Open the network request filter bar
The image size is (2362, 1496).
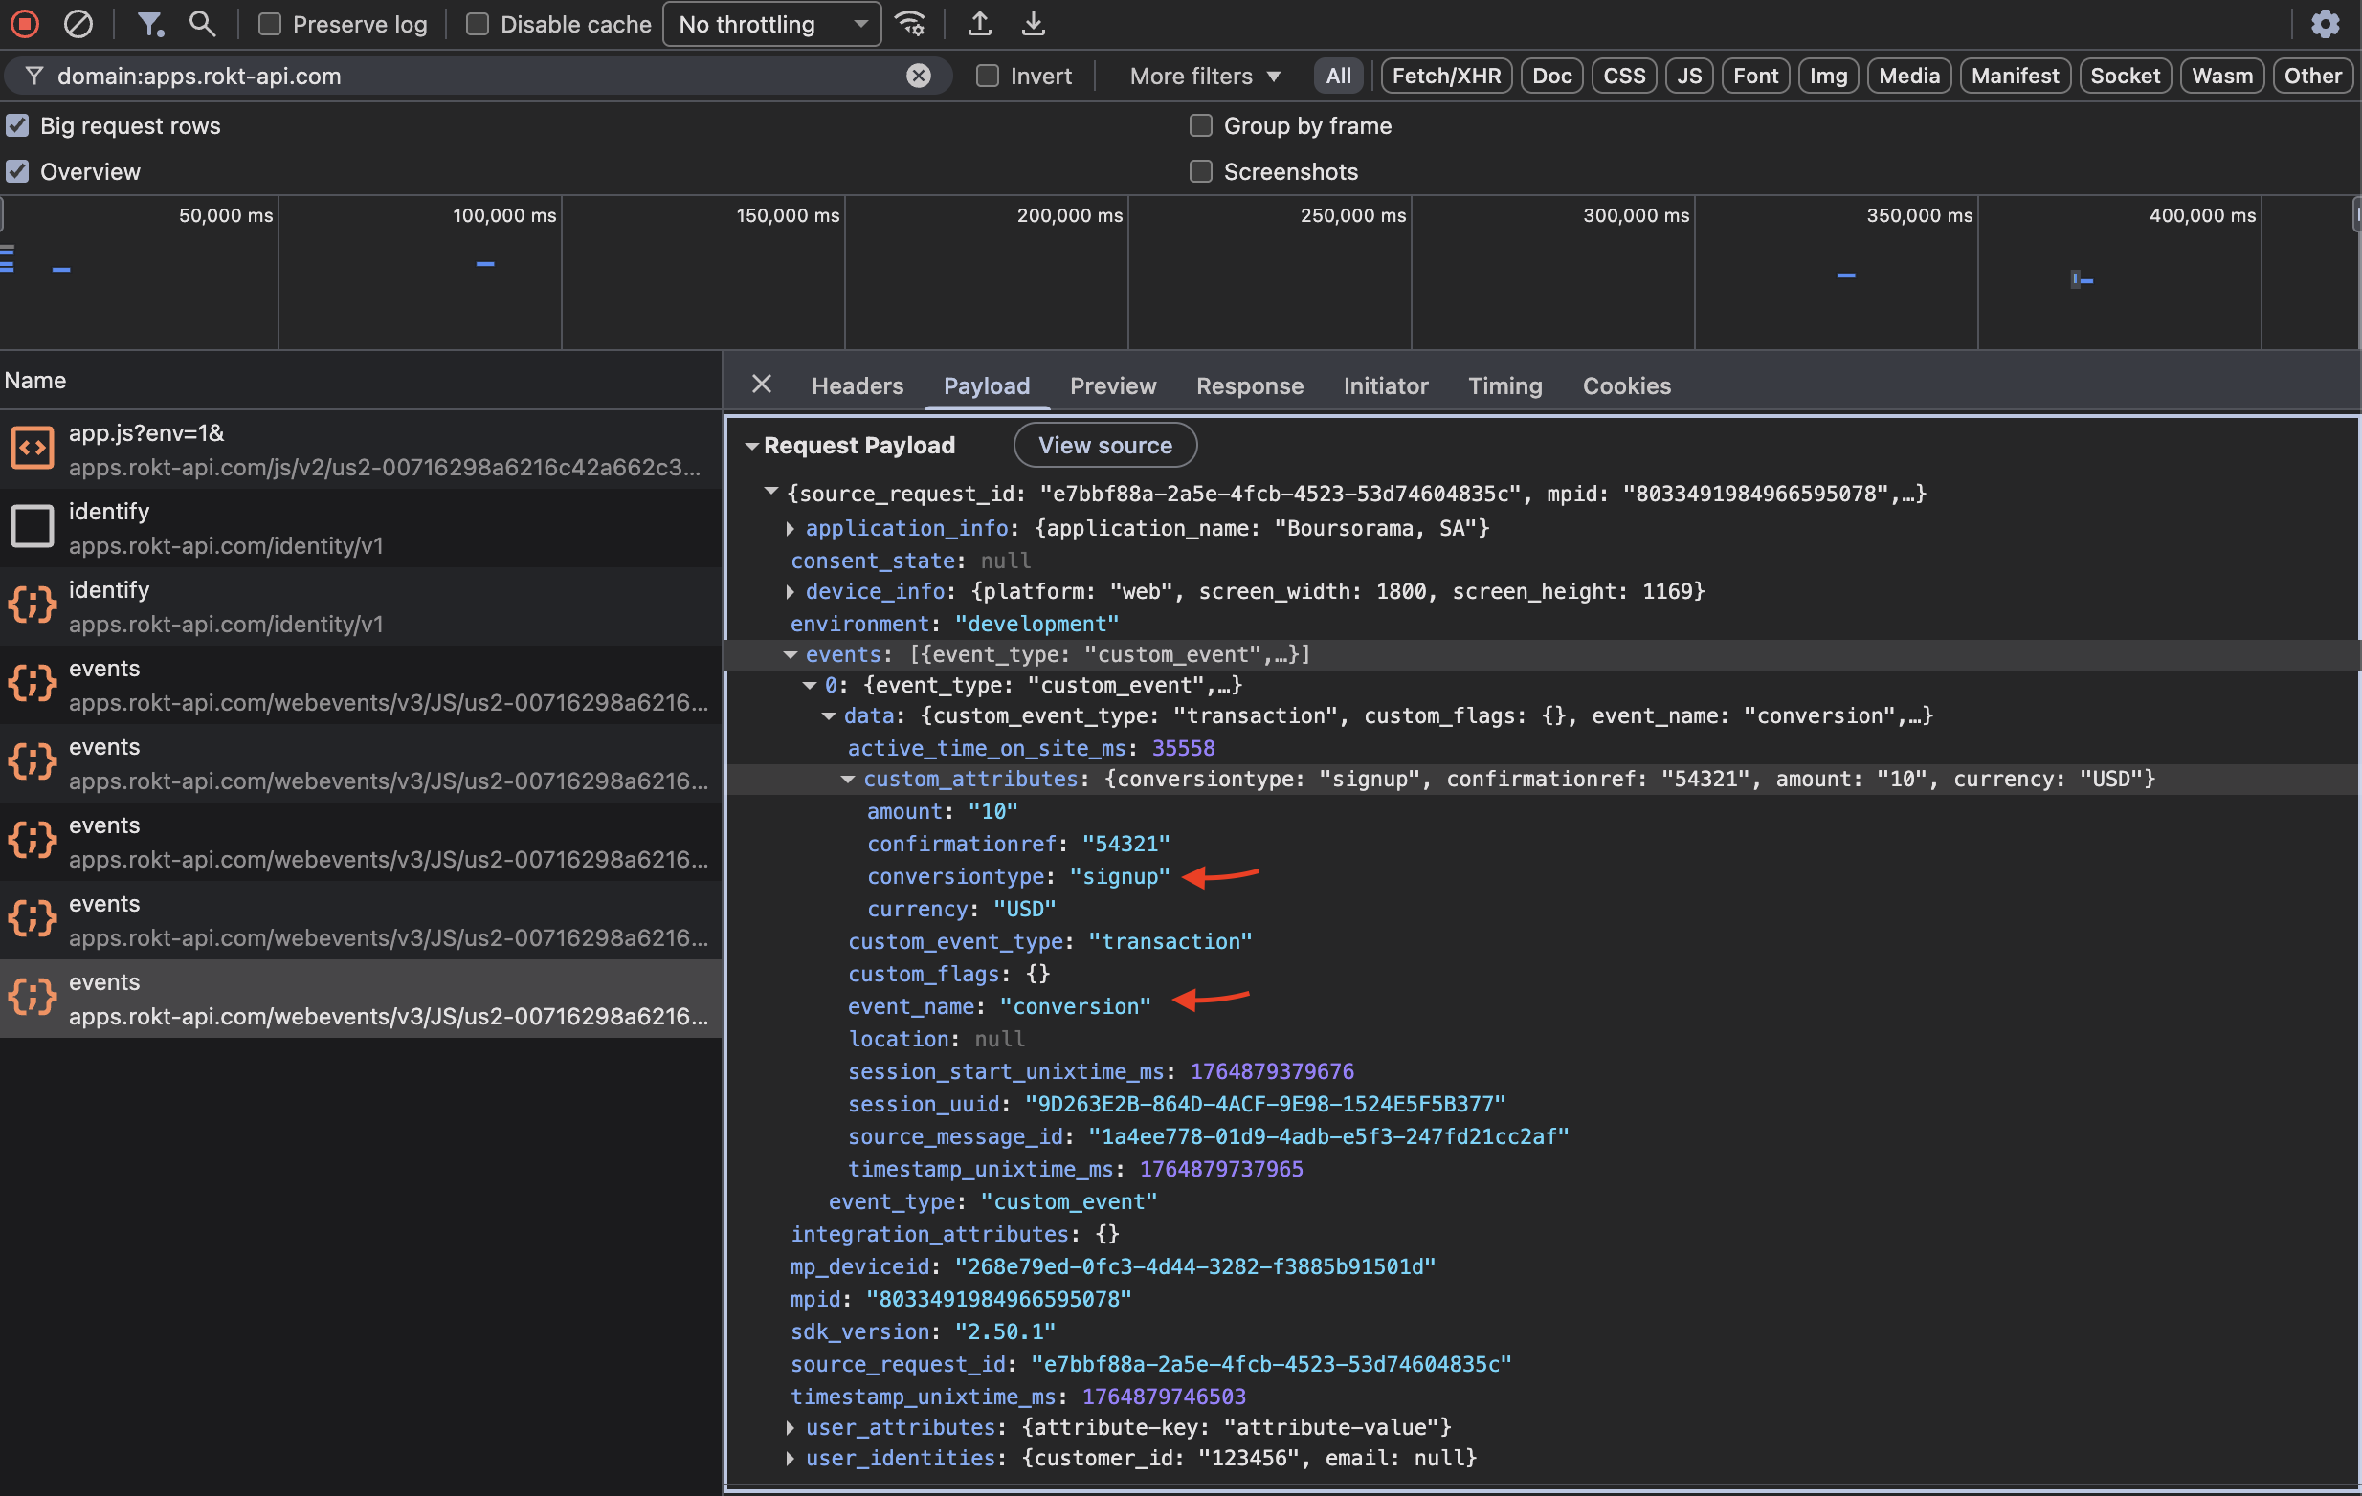click(150, 24)
